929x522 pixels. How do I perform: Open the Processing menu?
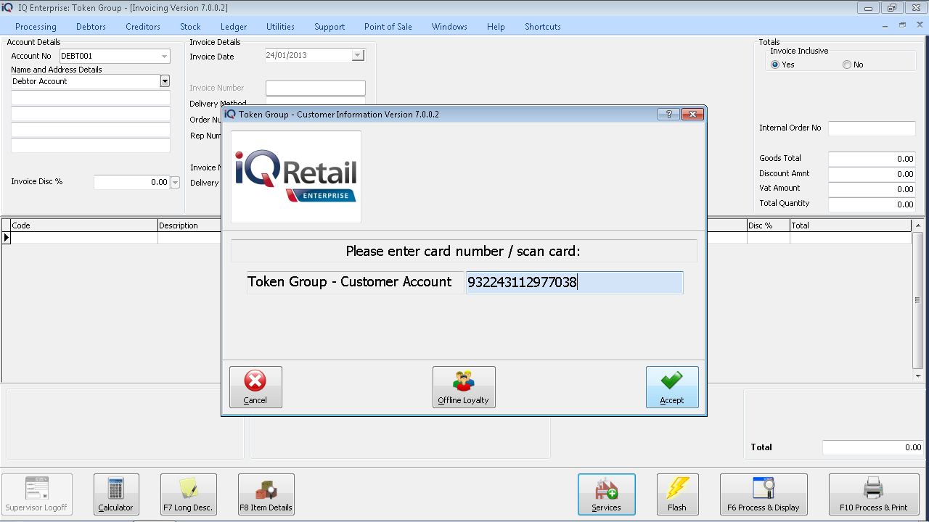(36, 27)
